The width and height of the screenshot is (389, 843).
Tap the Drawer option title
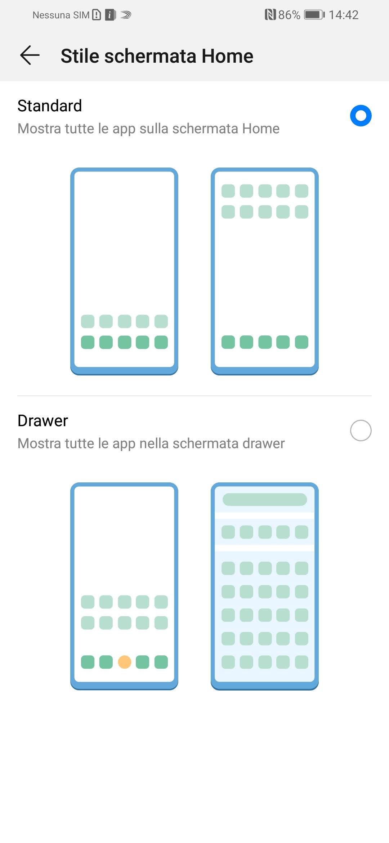coord(43,421)
